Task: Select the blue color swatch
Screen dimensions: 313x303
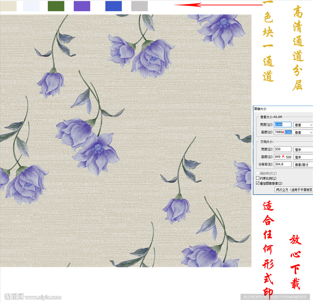Action: pos(113,6)
